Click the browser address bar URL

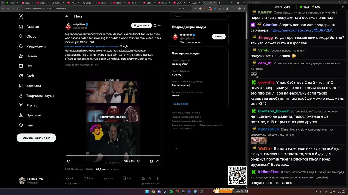(x=46, y=8)
